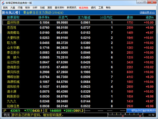The height and width of the screenshot is (119, 158).
Task: Open the 大盘 menu
Action: [x=13, y=8]
